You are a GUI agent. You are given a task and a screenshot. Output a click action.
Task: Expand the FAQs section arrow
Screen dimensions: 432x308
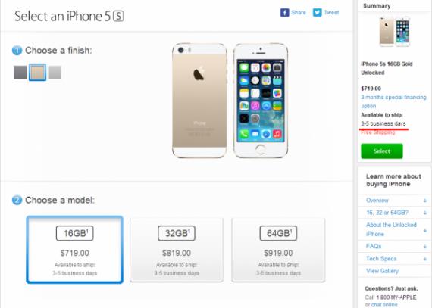coord(425,247)
